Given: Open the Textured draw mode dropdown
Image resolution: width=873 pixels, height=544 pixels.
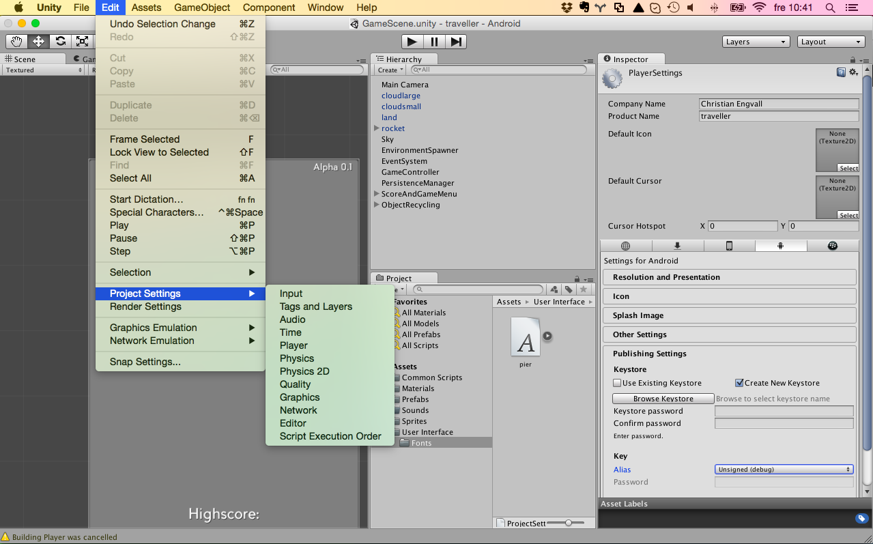Looking at the screenshot, I should point(44,70).
